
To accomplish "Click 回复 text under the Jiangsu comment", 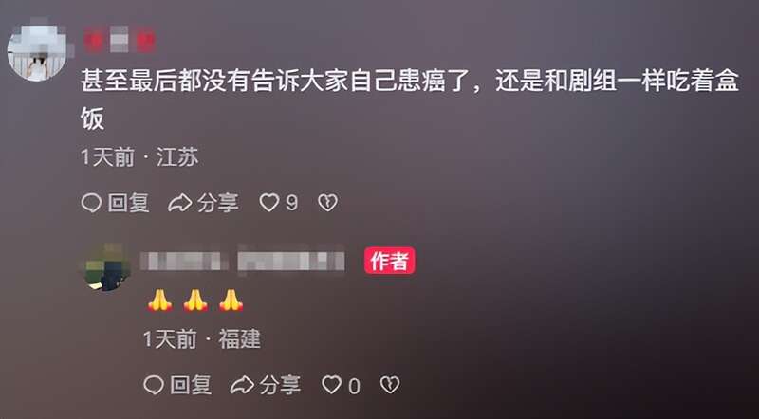I will 128,203.
